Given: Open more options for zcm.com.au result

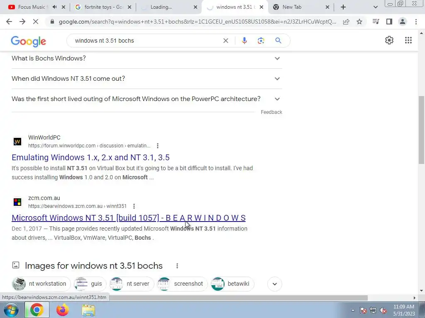Looking at the screenshot, I should click(x=134, y=206).
